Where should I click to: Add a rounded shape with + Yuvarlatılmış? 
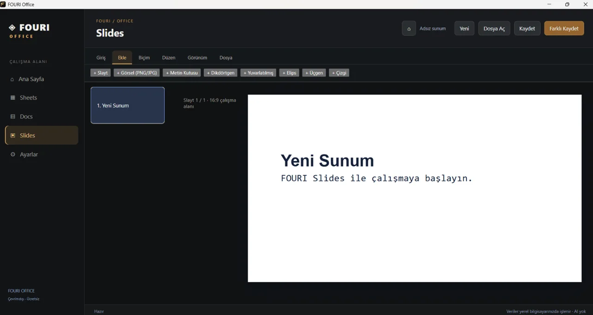(259, 73)
